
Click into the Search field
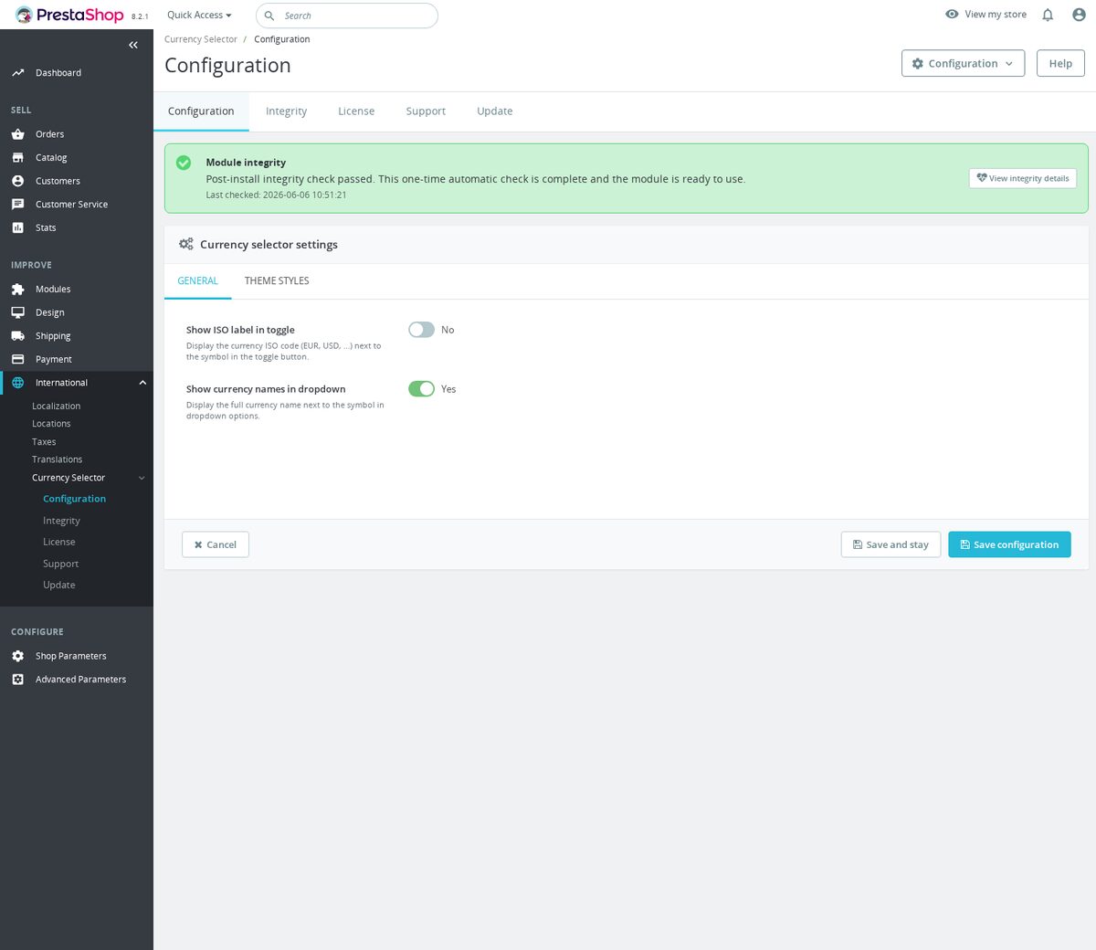tap(347, 16)
